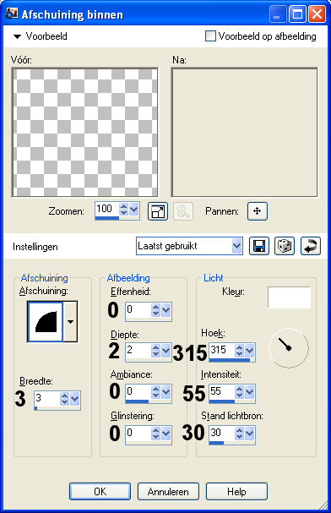
Task: Open Help for this dialog
Action: click(236, 491)
